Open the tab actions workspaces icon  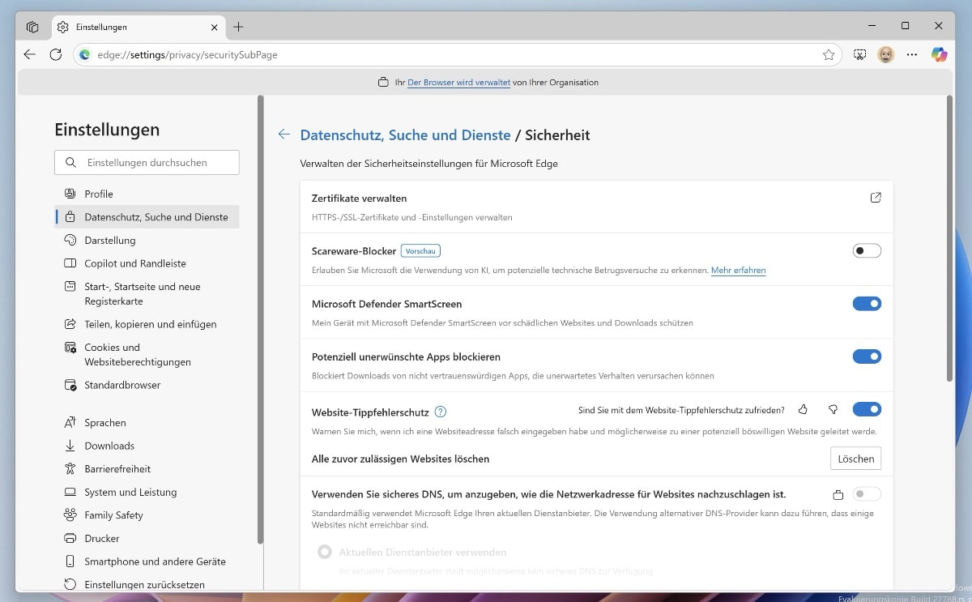[x=32, y=27]
